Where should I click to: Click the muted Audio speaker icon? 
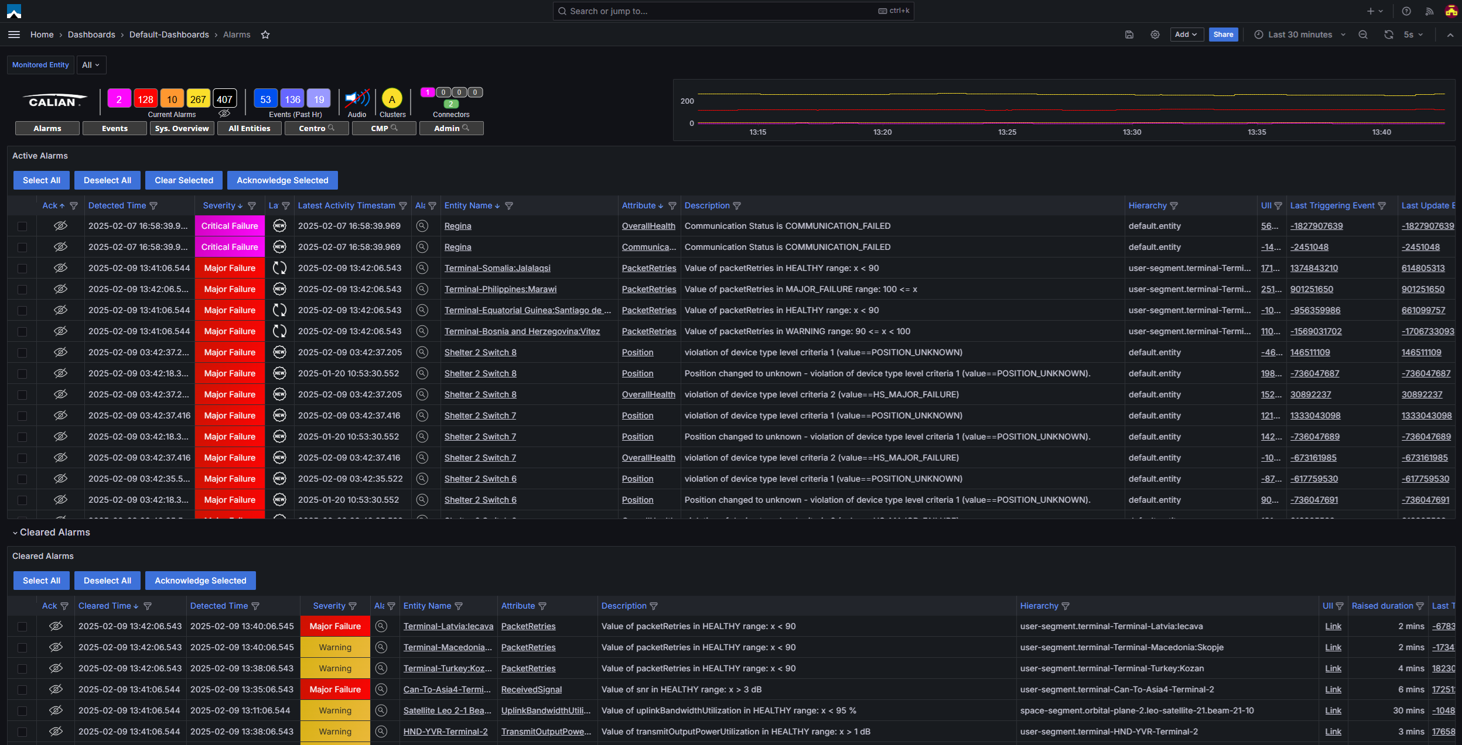356,98
